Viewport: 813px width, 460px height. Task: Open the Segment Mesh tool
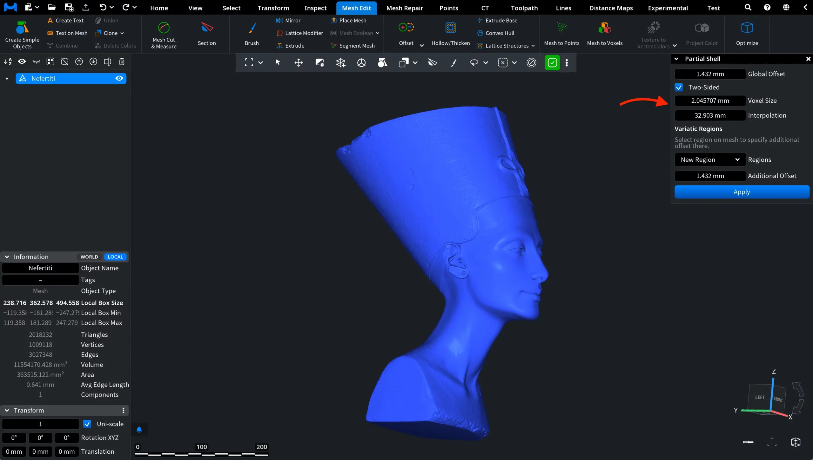tap(353, 46)
